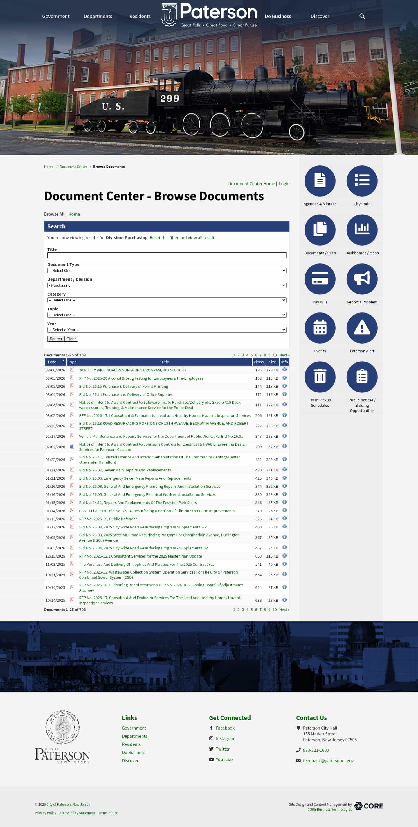Image resolution: width=418 pixels, height=827 pixels.
Task: Go to the top pagination Next » link
Action: pos(284,355)
